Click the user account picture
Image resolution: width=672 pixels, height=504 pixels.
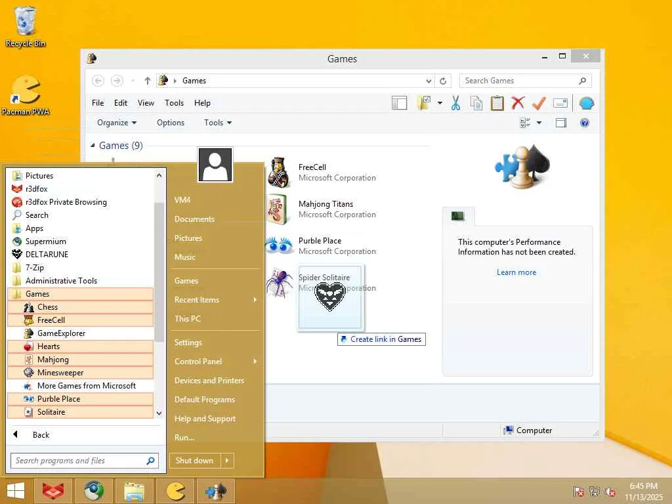215,165
